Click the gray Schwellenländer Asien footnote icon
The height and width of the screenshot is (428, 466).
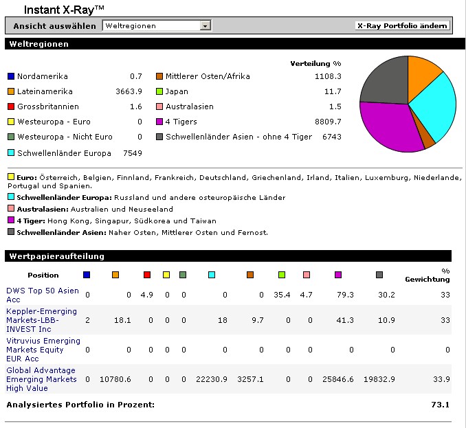[x=11, y=232]
